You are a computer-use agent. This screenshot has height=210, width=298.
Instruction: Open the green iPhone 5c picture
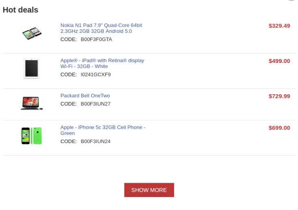pos(31,136)
